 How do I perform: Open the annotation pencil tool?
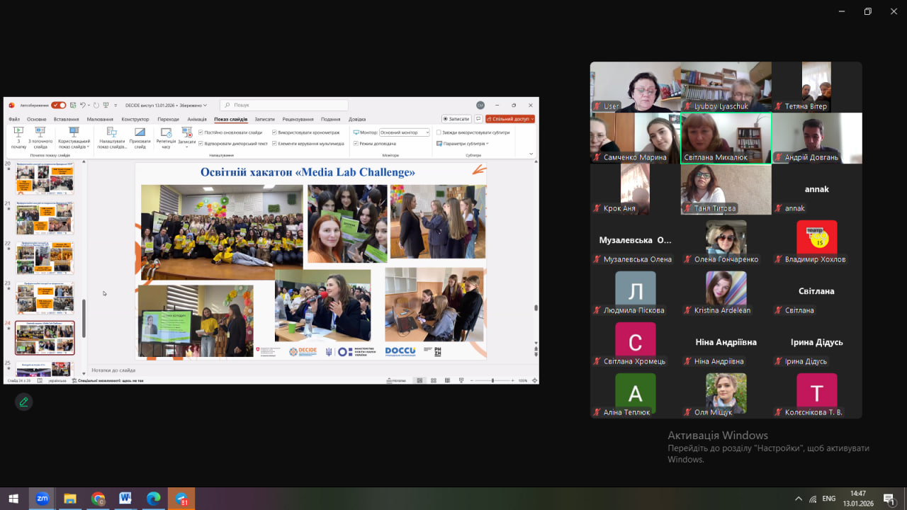[x=23, y=402]
